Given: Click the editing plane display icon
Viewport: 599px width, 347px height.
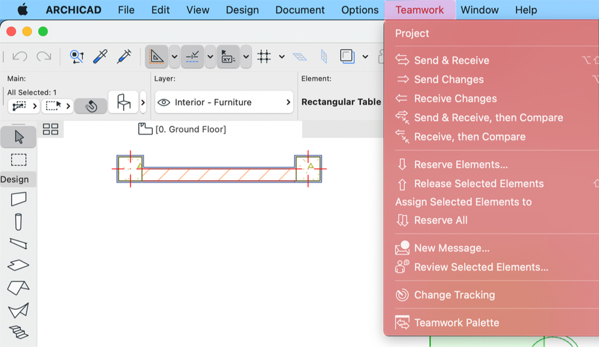Looking at the screenshot, I should point(300,57).
